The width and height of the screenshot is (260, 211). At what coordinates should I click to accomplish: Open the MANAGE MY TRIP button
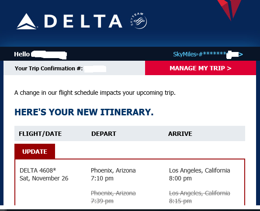tap(201, 68)
